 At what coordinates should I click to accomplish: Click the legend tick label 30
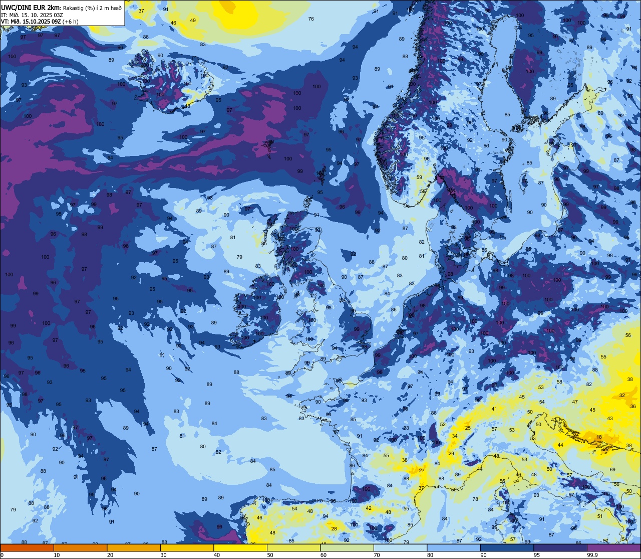coord(163,555)
